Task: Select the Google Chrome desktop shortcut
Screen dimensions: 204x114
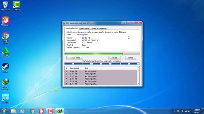Action: click(5, 38)
